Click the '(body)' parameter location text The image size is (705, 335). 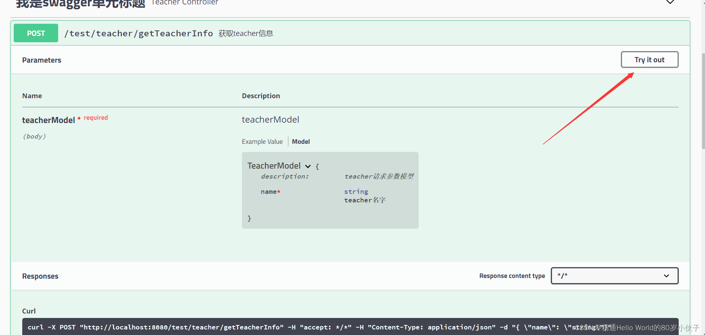click(x=34, y=136)
